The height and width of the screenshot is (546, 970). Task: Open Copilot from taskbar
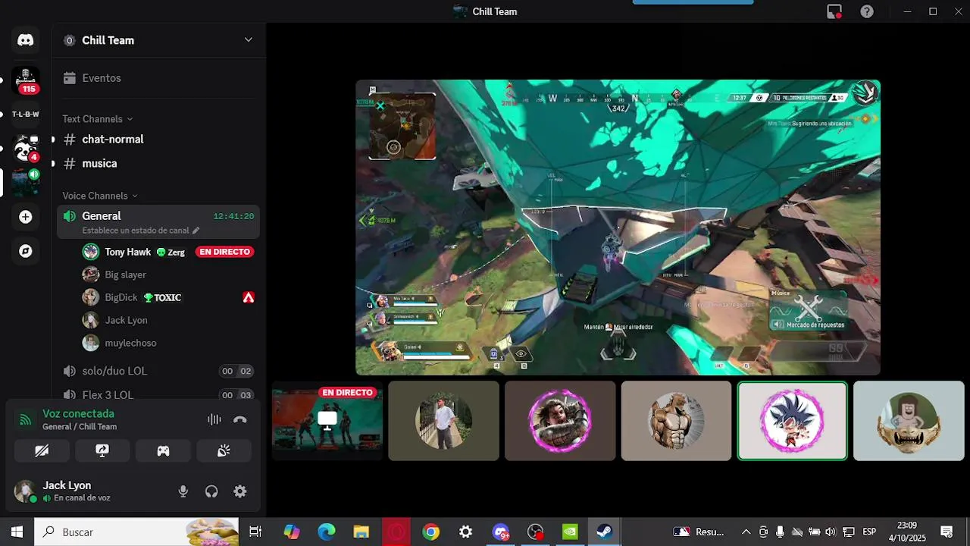point(292,532)
